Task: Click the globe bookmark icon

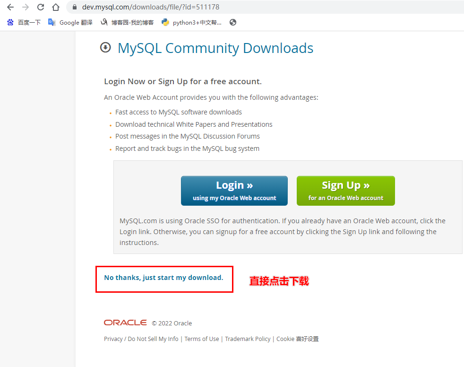Action: [233, 22]
